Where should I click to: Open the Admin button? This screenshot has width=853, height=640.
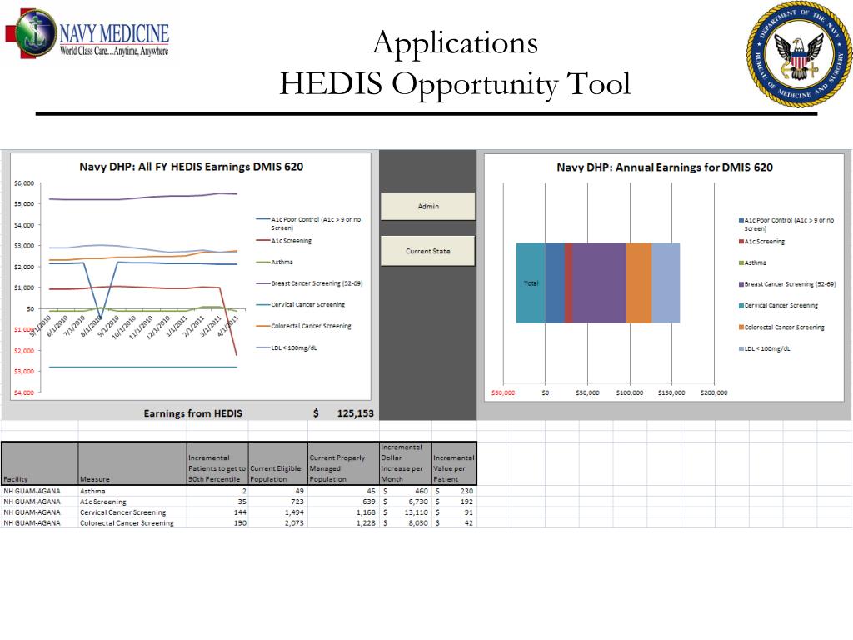click(x=428, y=207)
